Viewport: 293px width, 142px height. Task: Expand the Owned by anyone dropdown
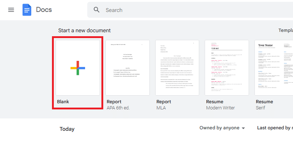pos(222,128)
